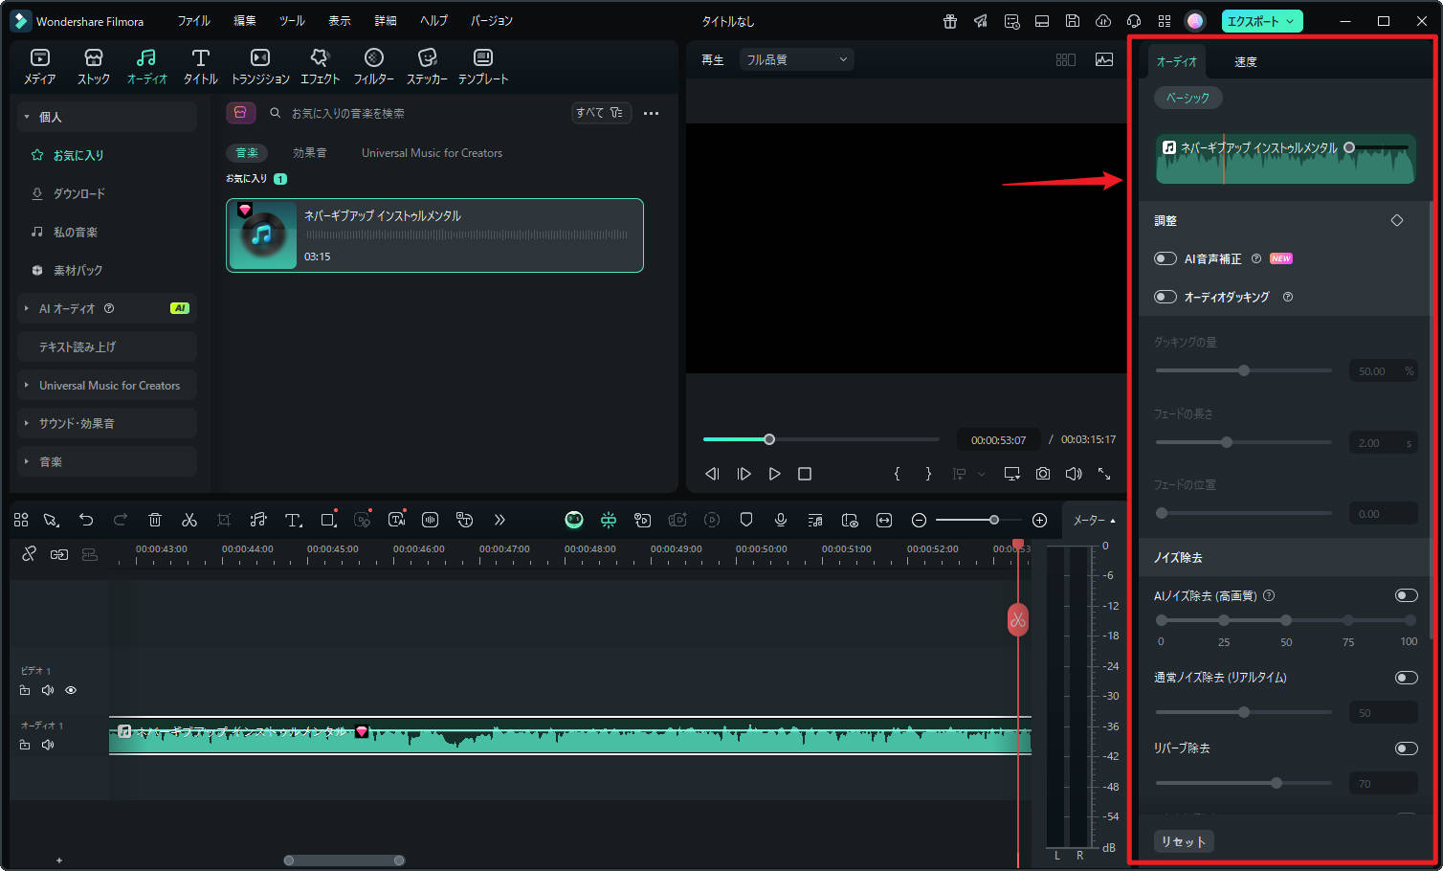
Task: Open the トランジション transitions tab
Action: [x=259, y=67]
